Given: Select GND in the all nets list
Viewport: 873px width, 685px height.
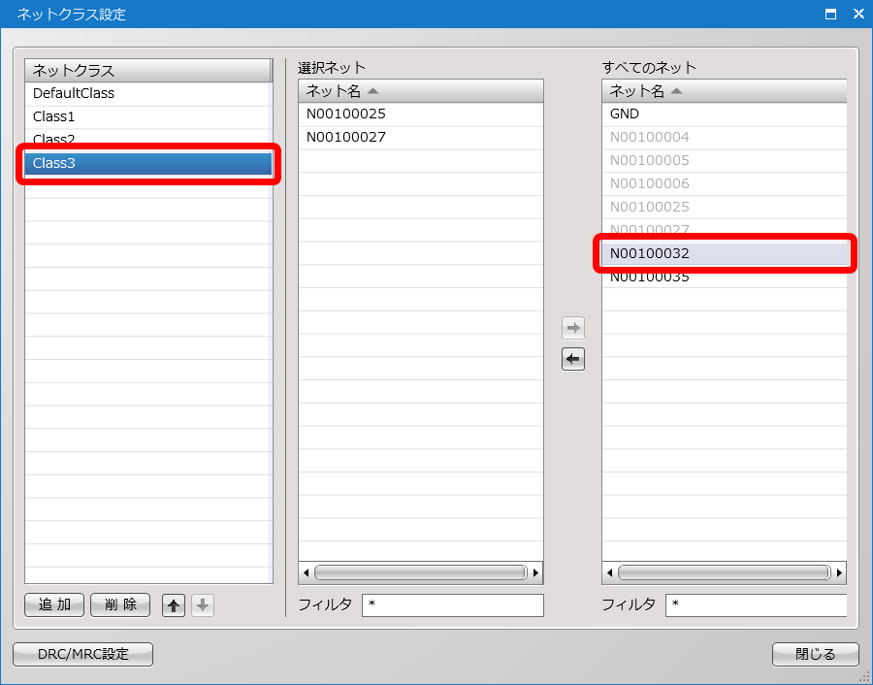Looking at the screenshot, I should [x=625, y=114].
